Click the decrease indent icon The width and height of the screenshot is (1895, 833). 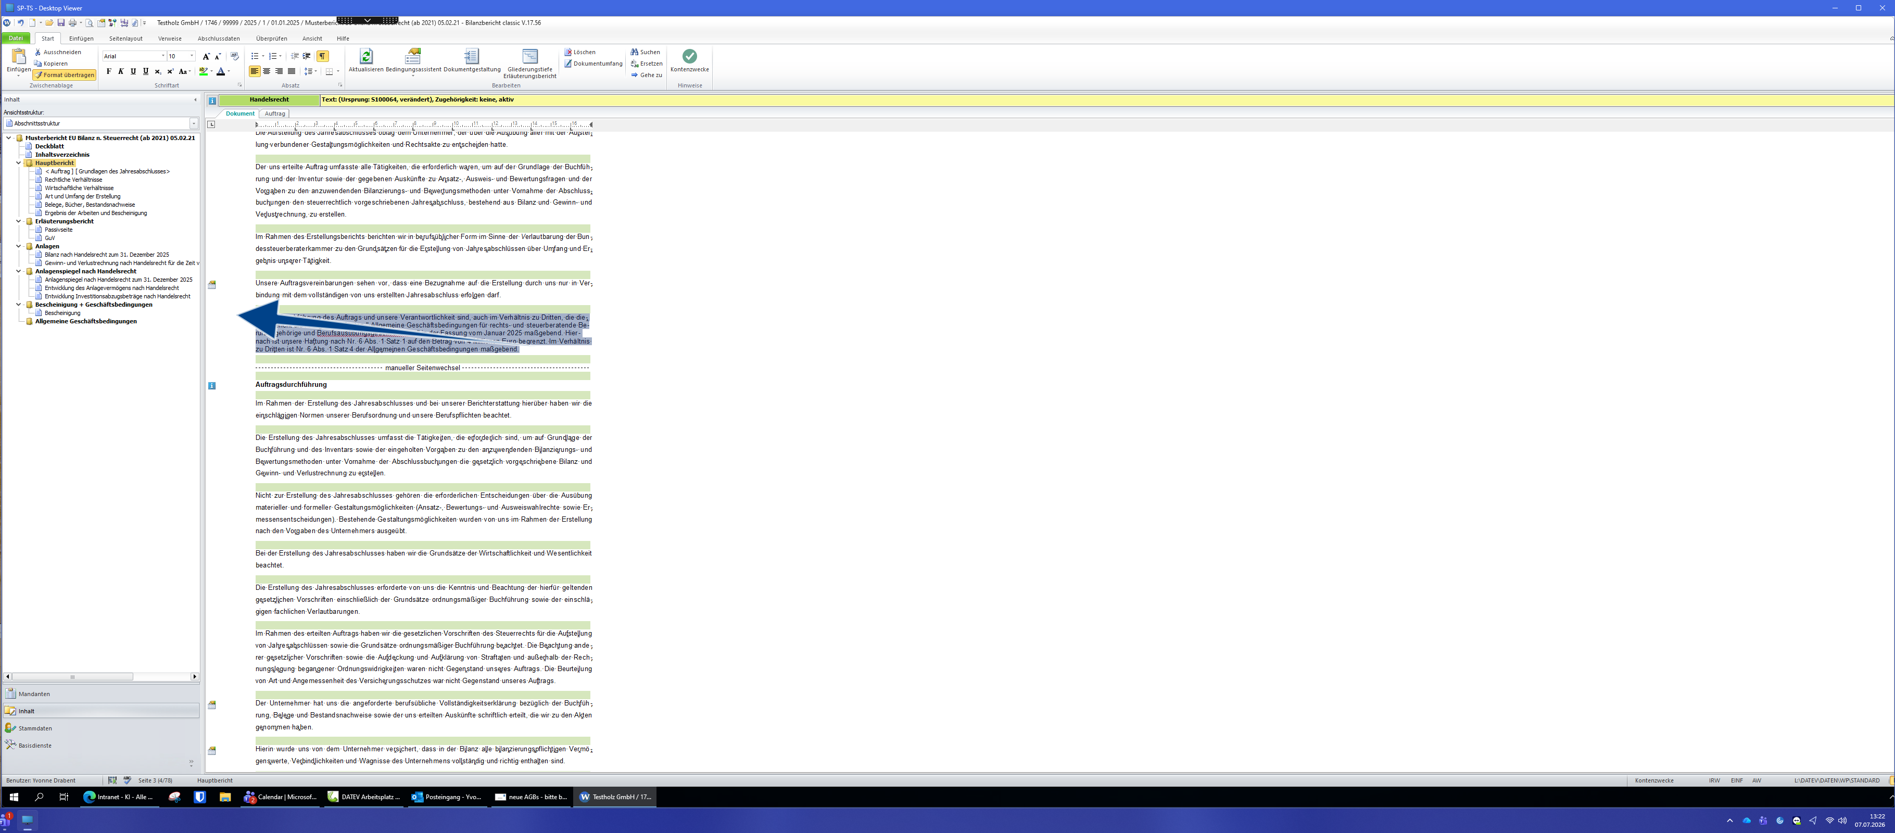click(294, 56)
